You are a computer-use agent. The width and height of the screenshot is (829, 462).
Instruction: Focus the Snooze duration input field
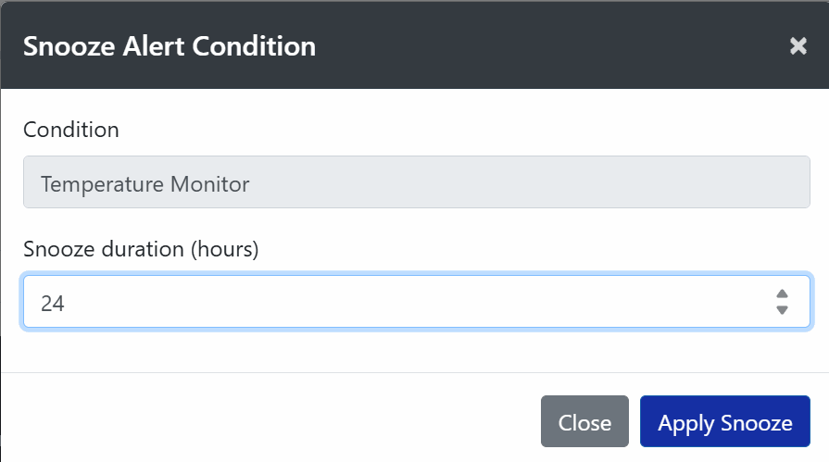(x=417, y=301)
